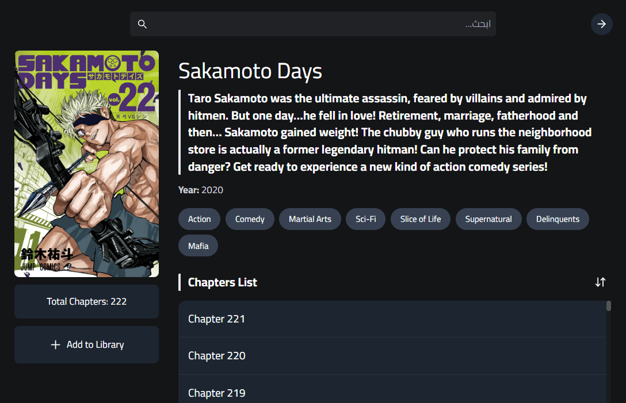Screen dimensions: 626x403
Task: Click the arrow icon to submit search
Action: pyautogui.click(x=601, y=24)
